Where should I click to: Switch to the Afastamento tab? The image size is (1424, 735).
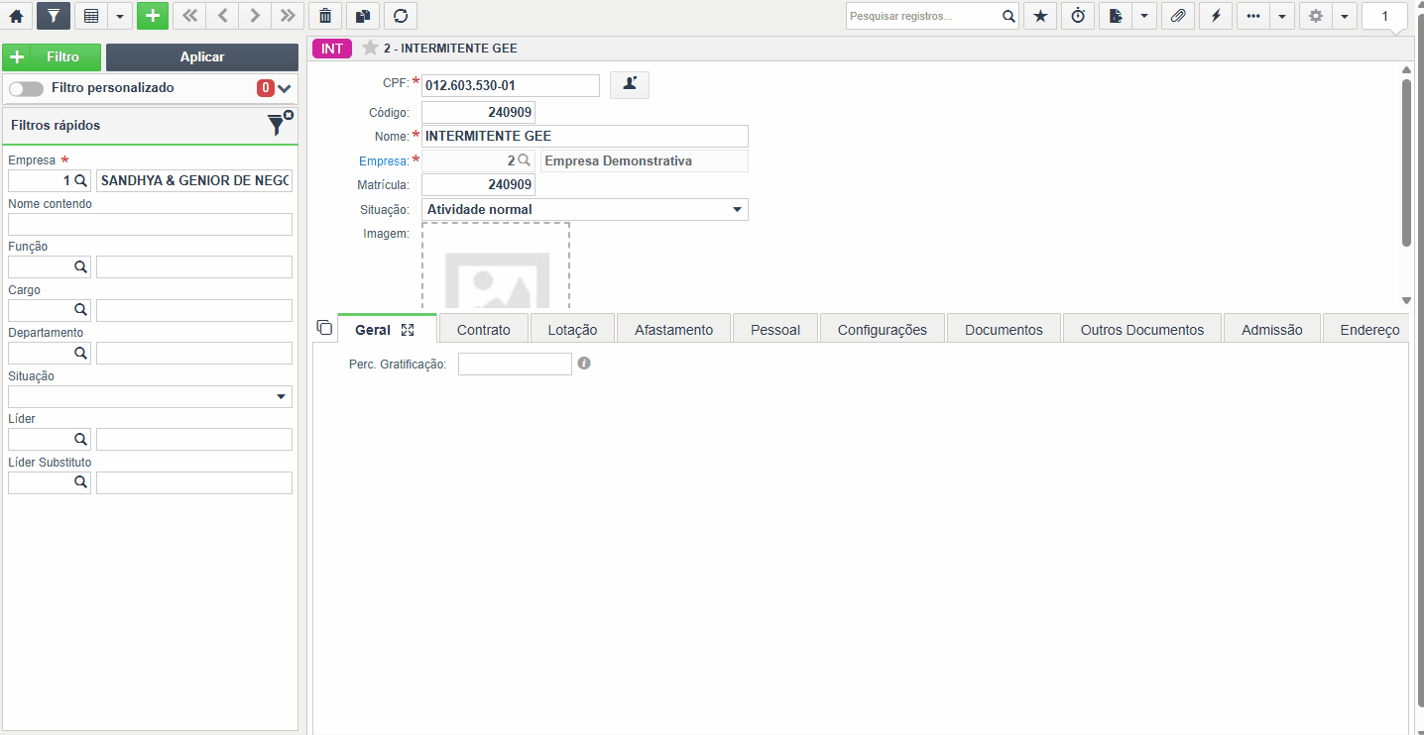point(674,330)
